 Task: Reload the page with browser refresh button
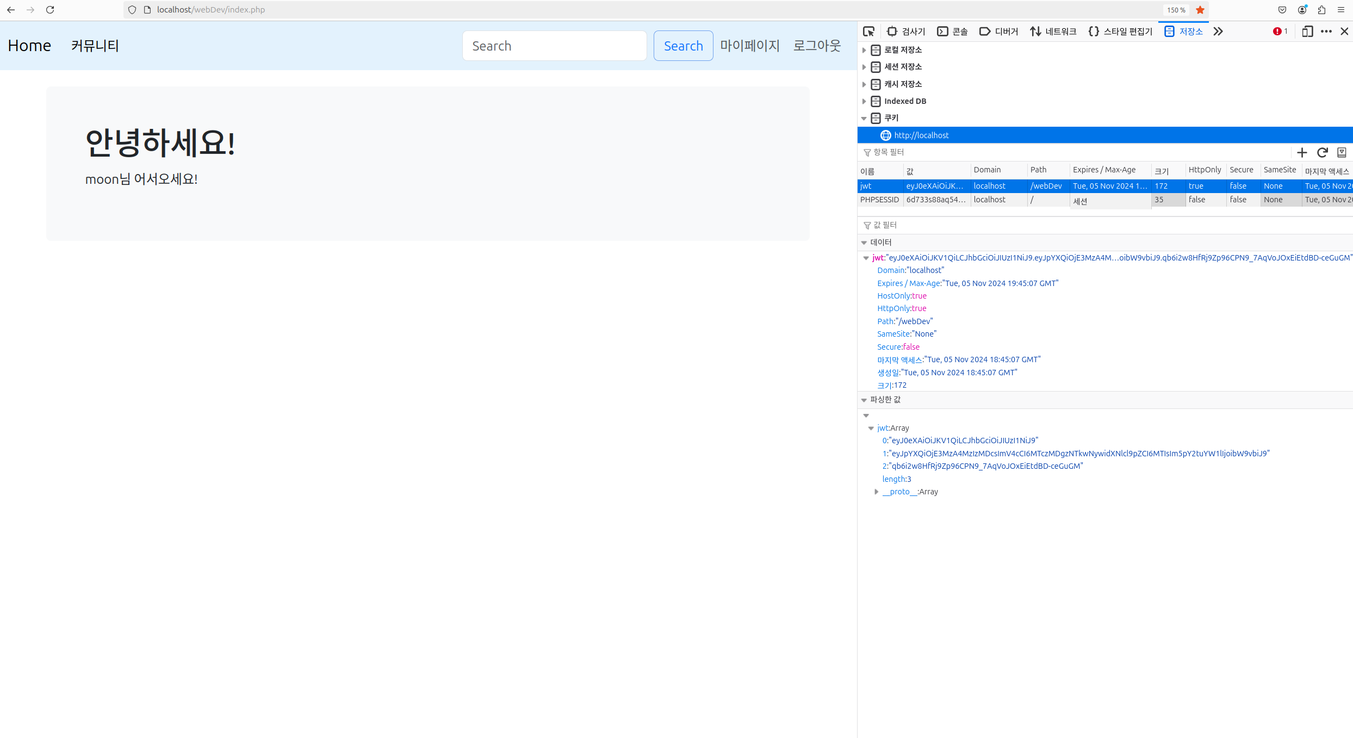pos(50,10)
